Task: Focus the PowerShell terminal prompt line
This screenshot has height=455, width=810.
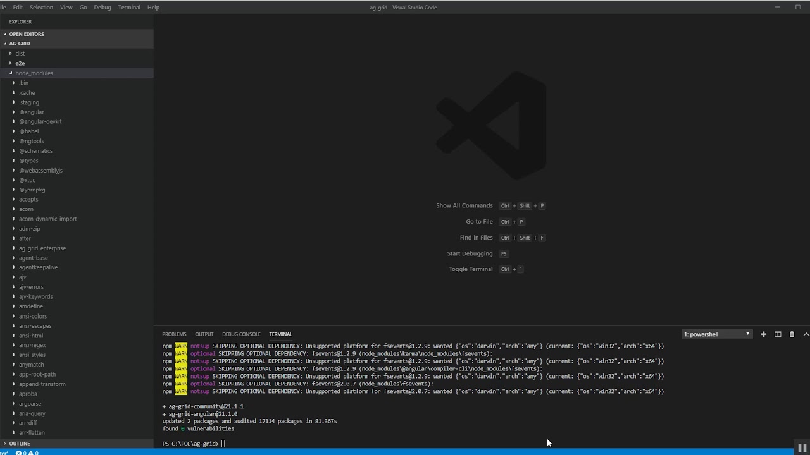Action: tap(194, 444)
